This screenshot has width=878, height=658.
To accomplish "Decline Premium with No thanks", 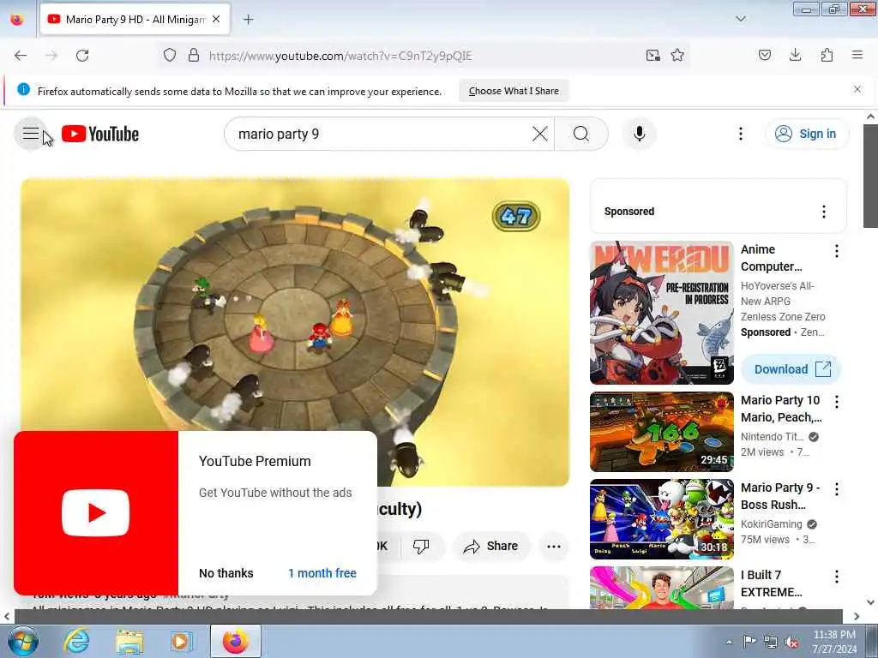I will (x=226, y=573).
